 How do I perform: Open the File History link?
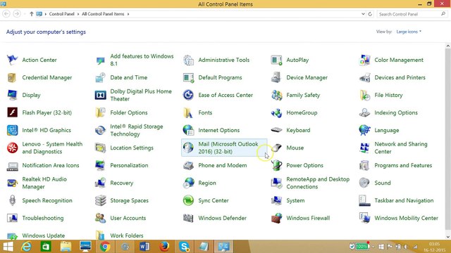click(x=388, y=95)
